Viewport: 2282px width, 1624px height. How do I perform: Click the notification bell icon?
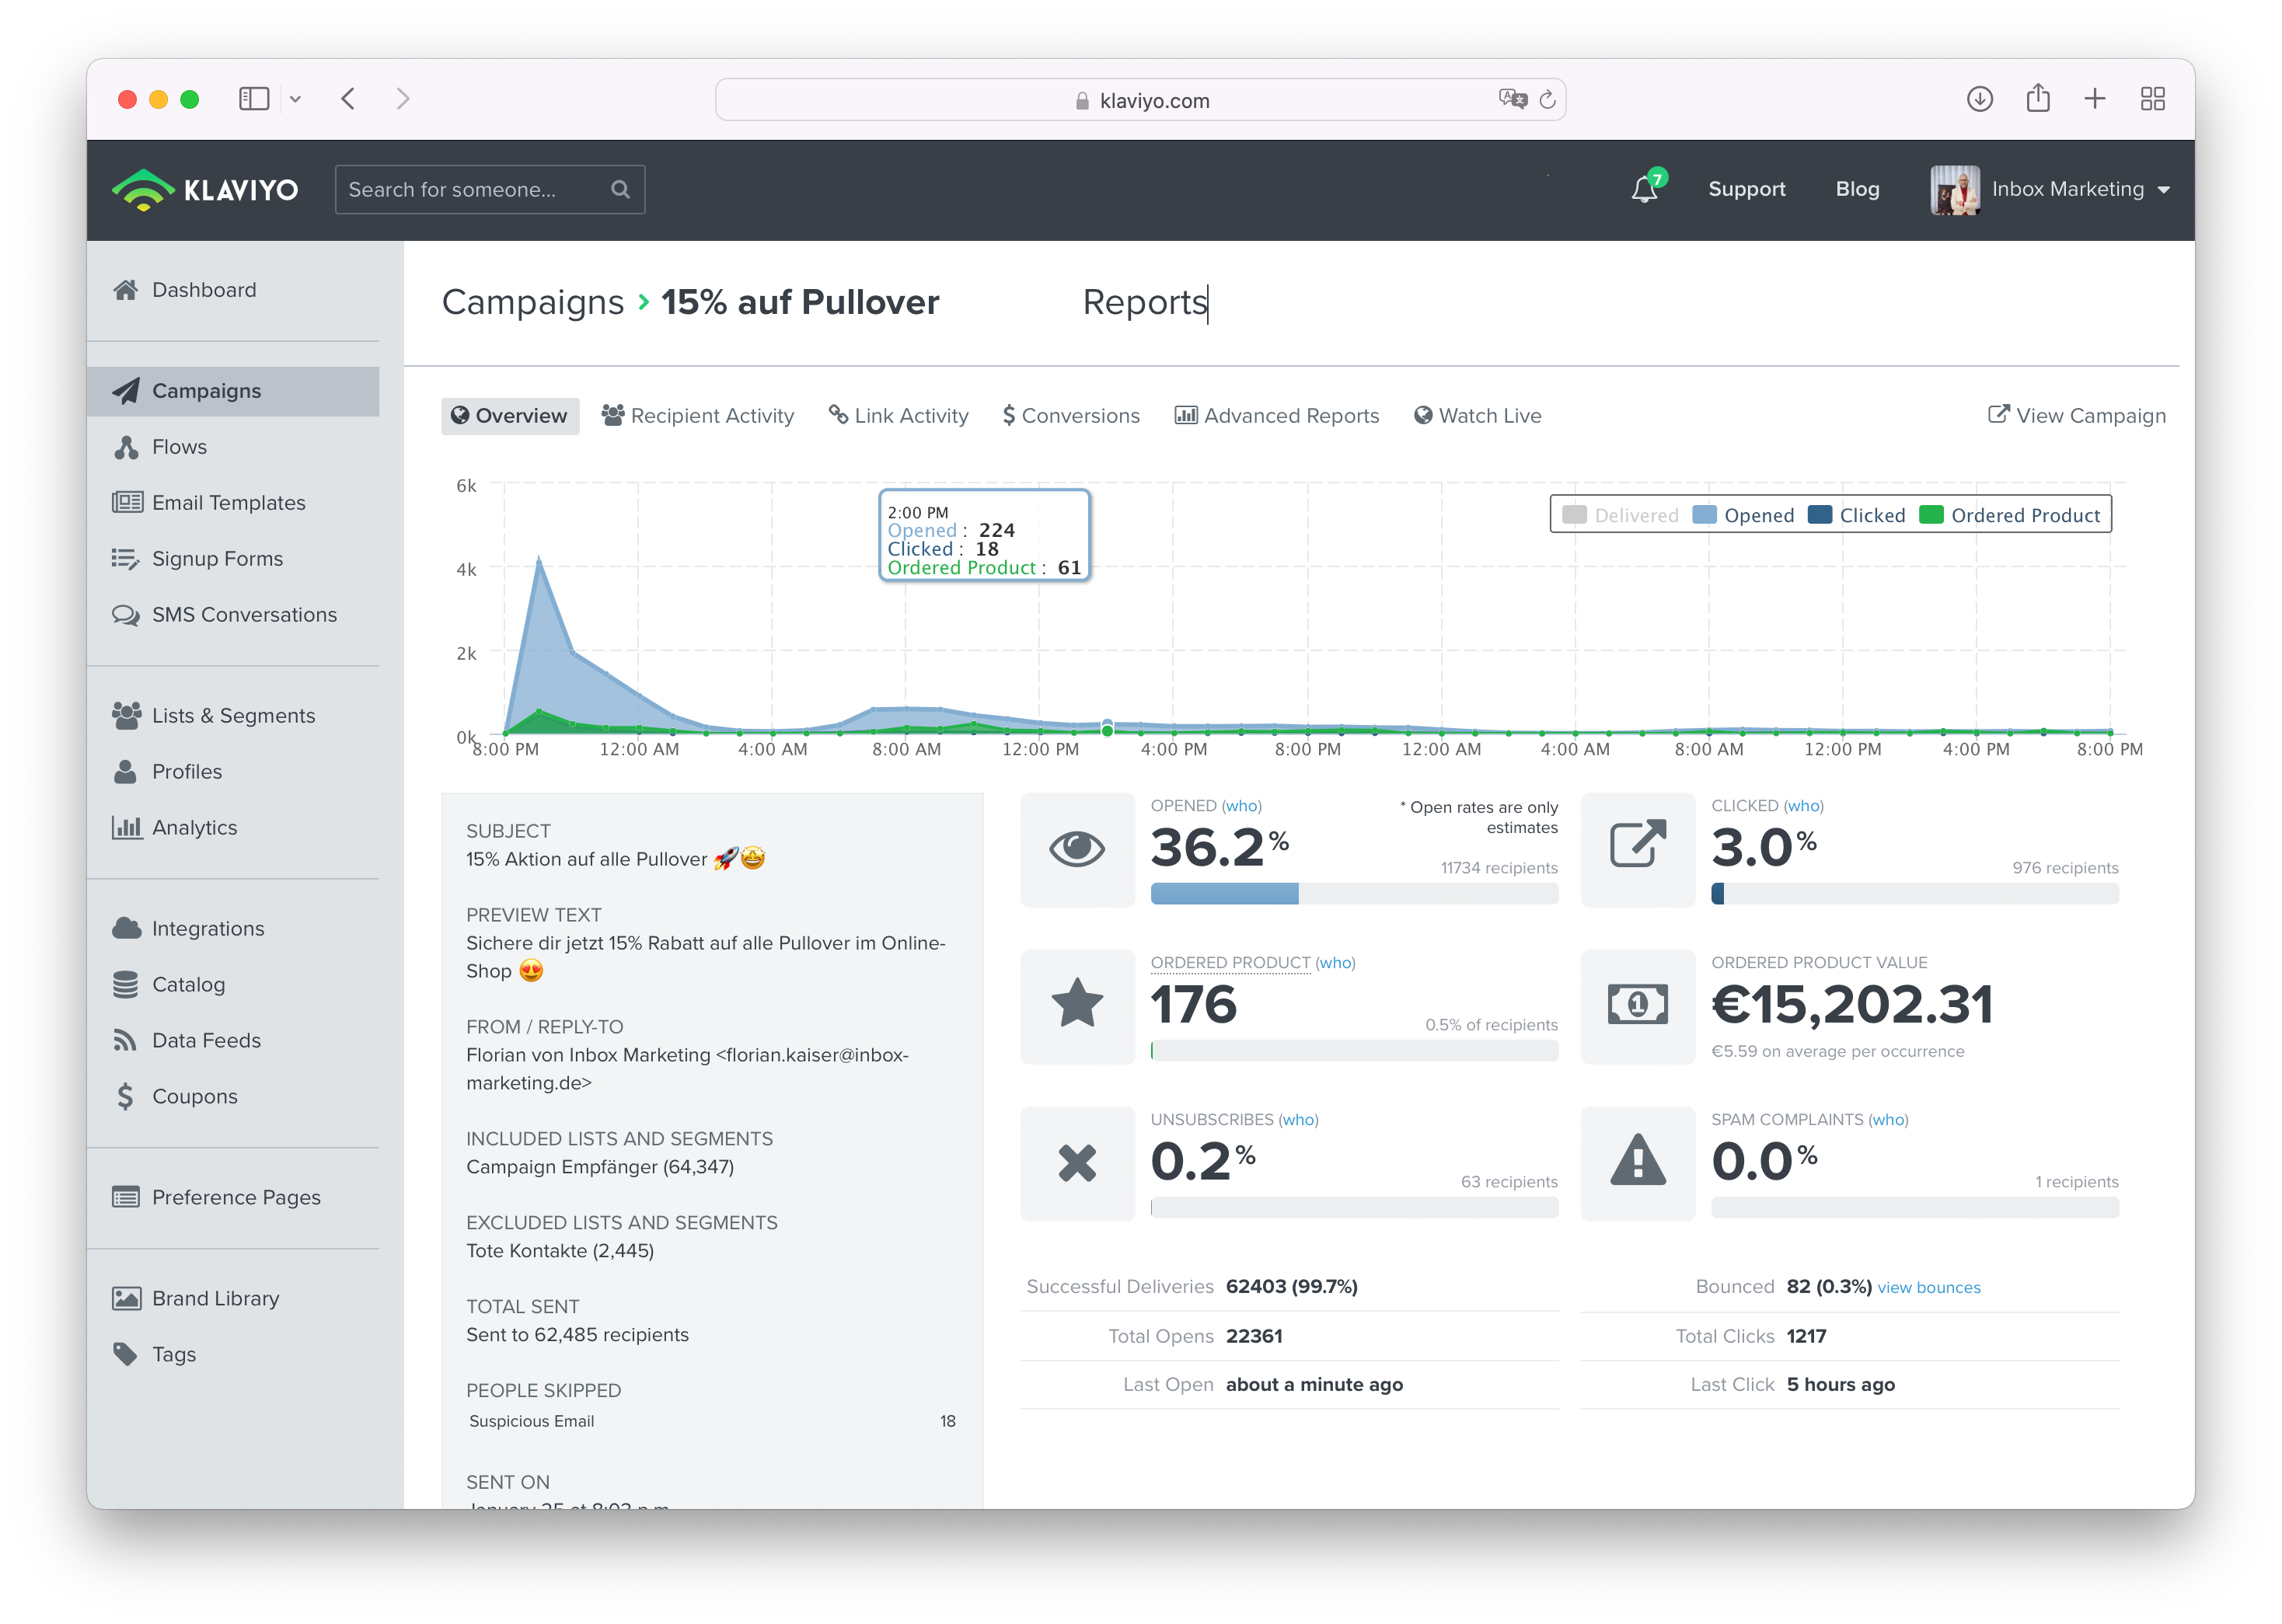pyautogui.click(x=1644, y=189)
